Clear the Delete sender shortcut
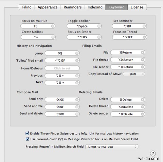 coord(143,114)
